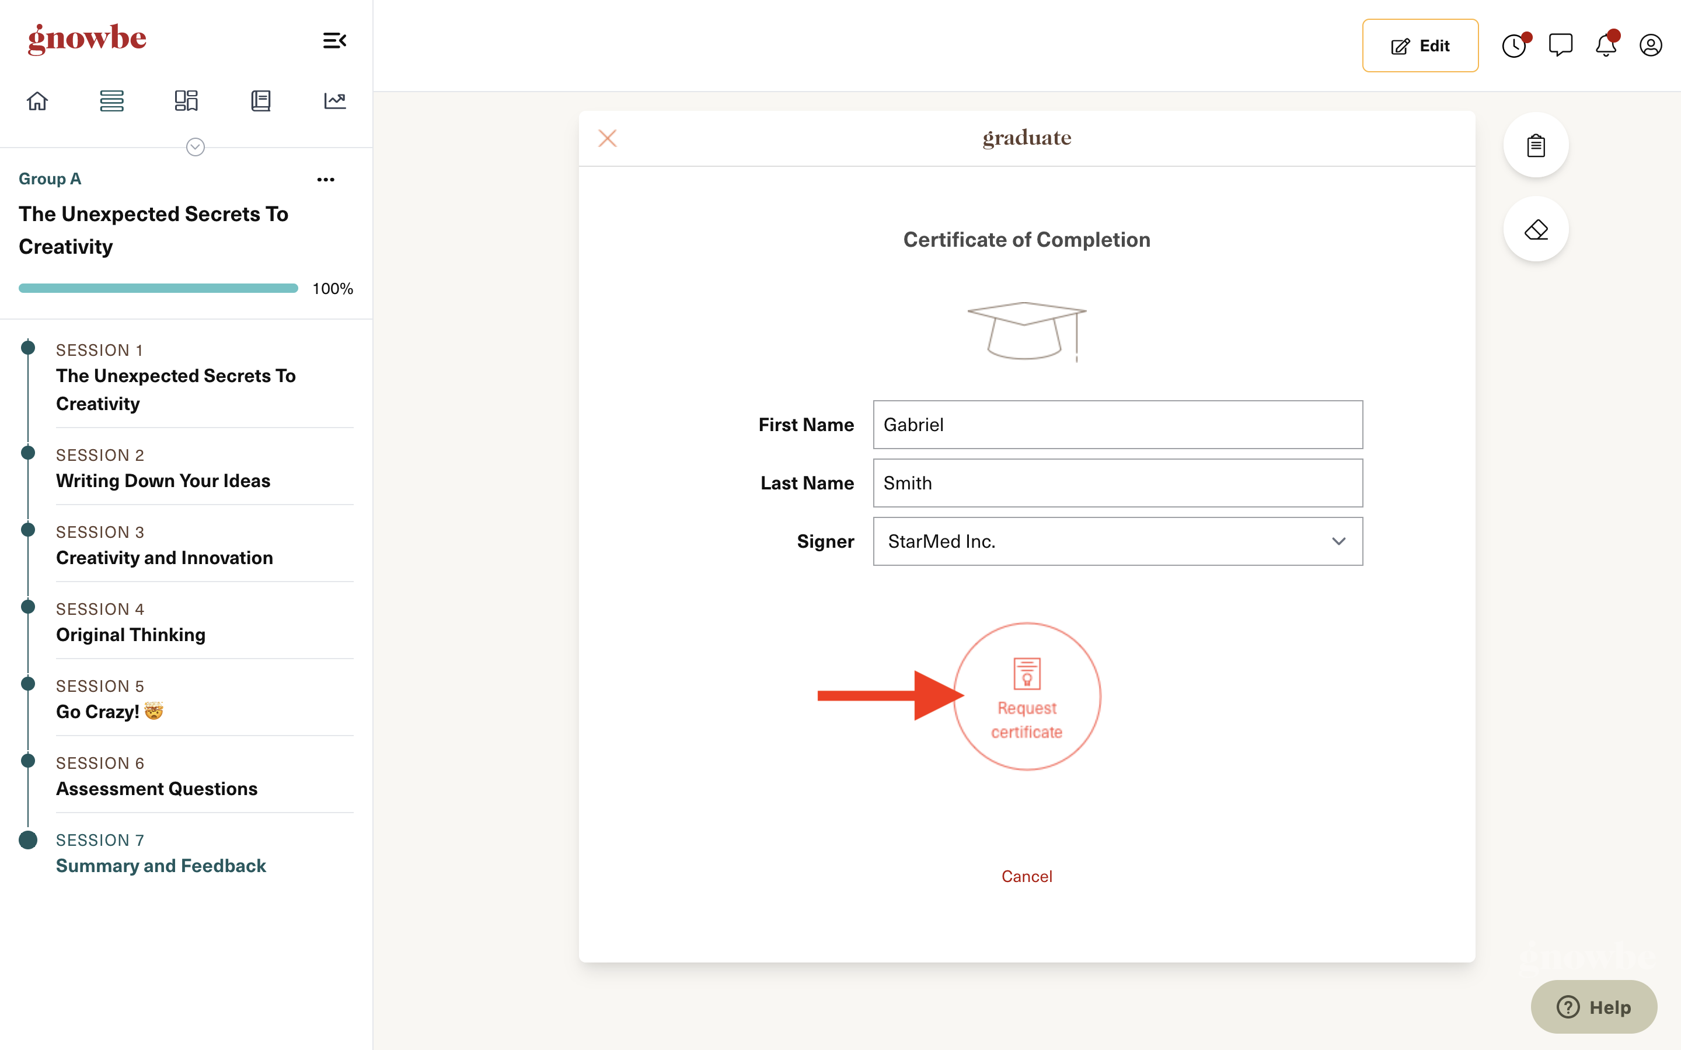Collapse the sidebar menu icon
The image size is (1681, 1050).
click(334, 40)
